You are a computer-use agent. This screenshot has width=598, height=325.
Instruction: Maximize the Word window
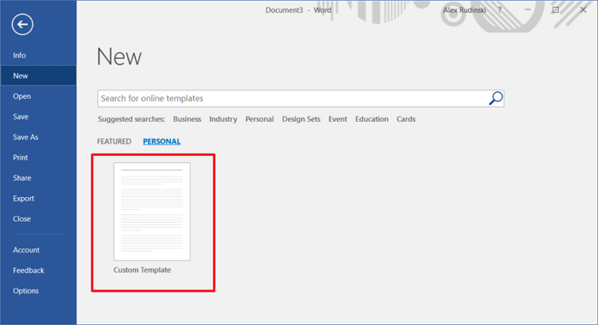click(x=555, y=10)
